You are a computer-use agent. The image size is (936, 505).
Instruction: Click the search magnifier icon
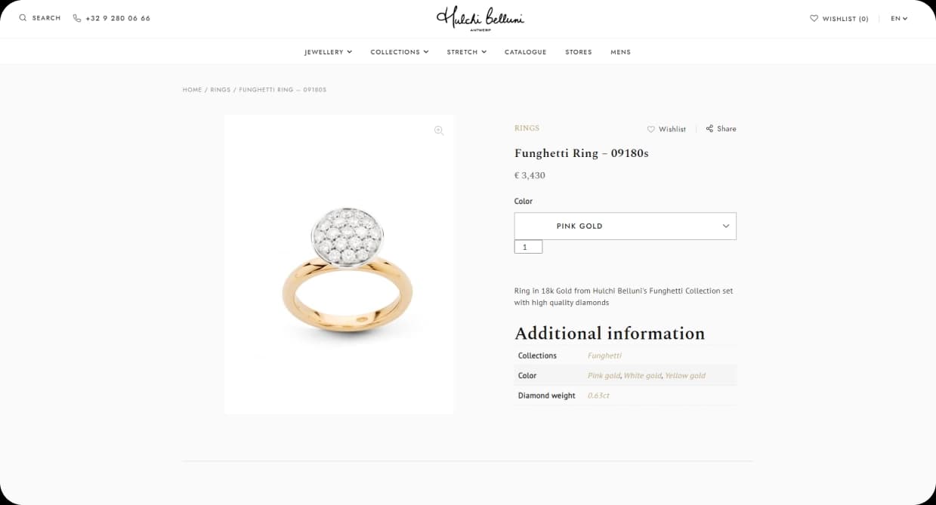23,18
